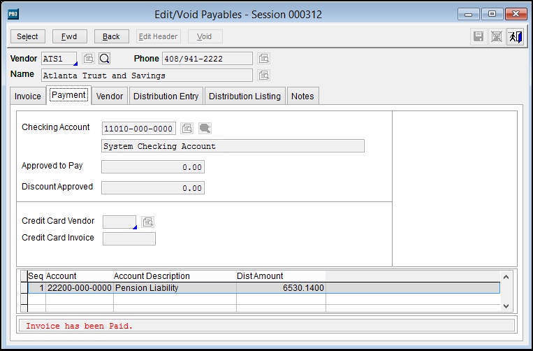Click the 'Invoice has been Paid.' status message
This screenshot has height=351, width=533.
(79, 326)
